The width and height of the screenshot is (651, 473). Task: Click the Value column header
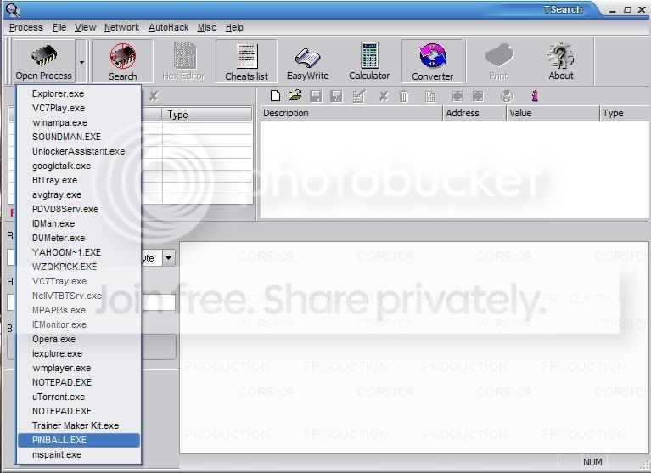(553, 113)
